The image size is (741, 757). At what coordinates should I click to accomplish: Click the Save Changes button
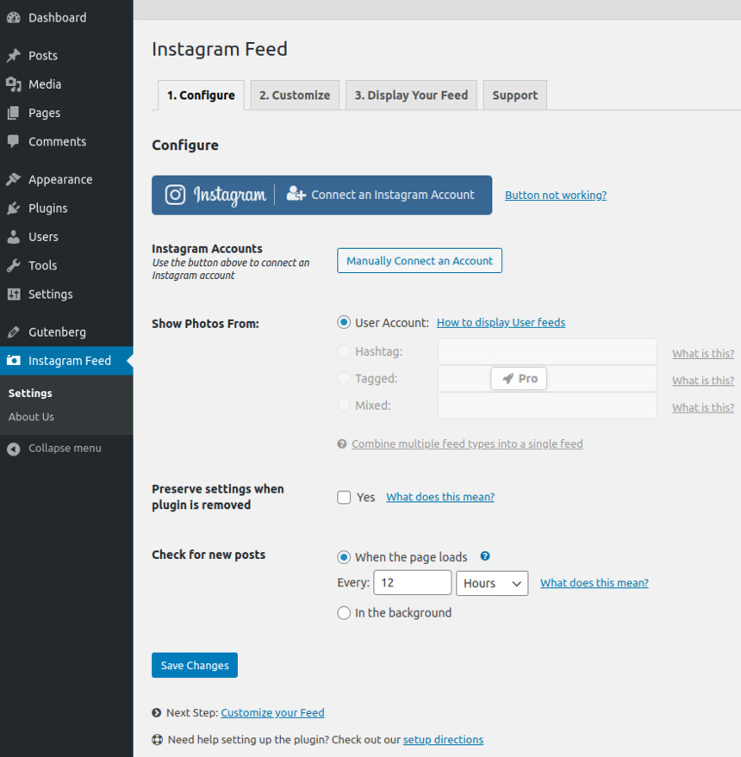195,665
